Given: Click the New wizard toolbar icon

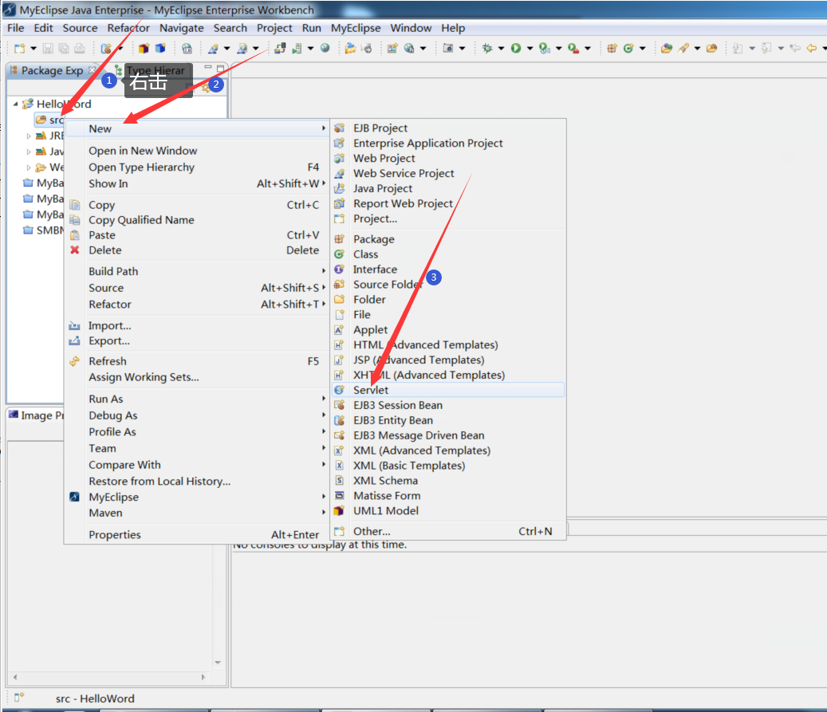Looking at the screenshot, I should 19,49.
